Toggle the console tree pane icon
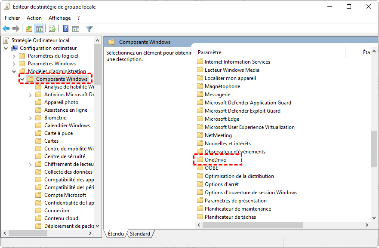 [39, 29]
